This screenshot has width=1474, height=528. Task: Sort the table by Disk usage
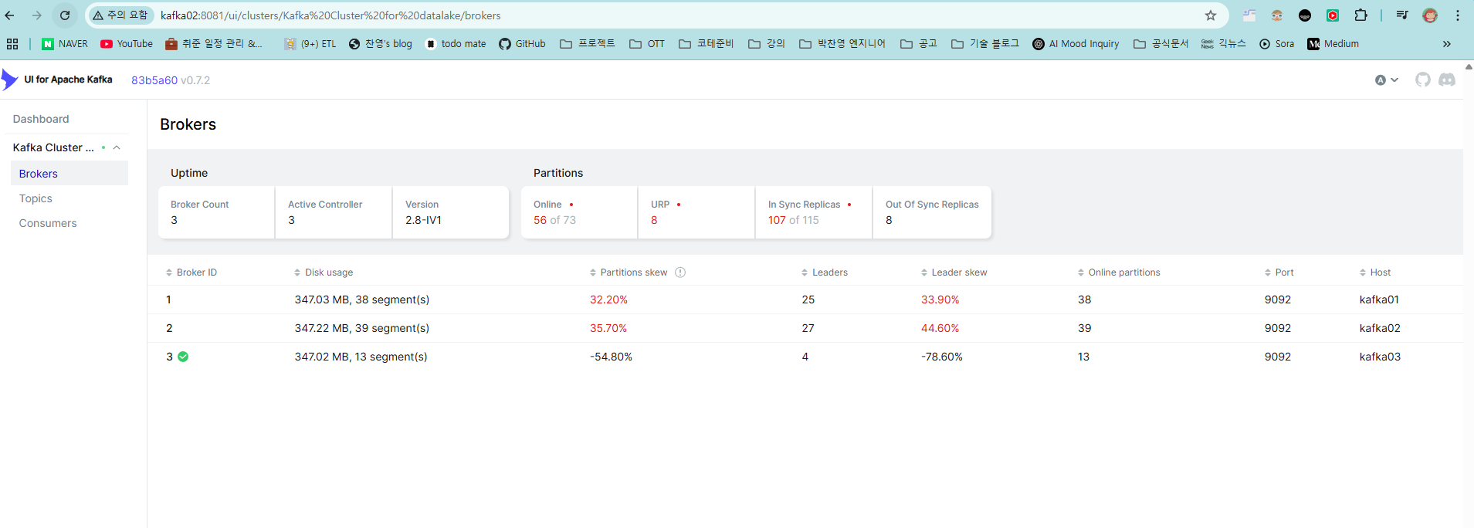pyautogui.click(x=324, y=272)
